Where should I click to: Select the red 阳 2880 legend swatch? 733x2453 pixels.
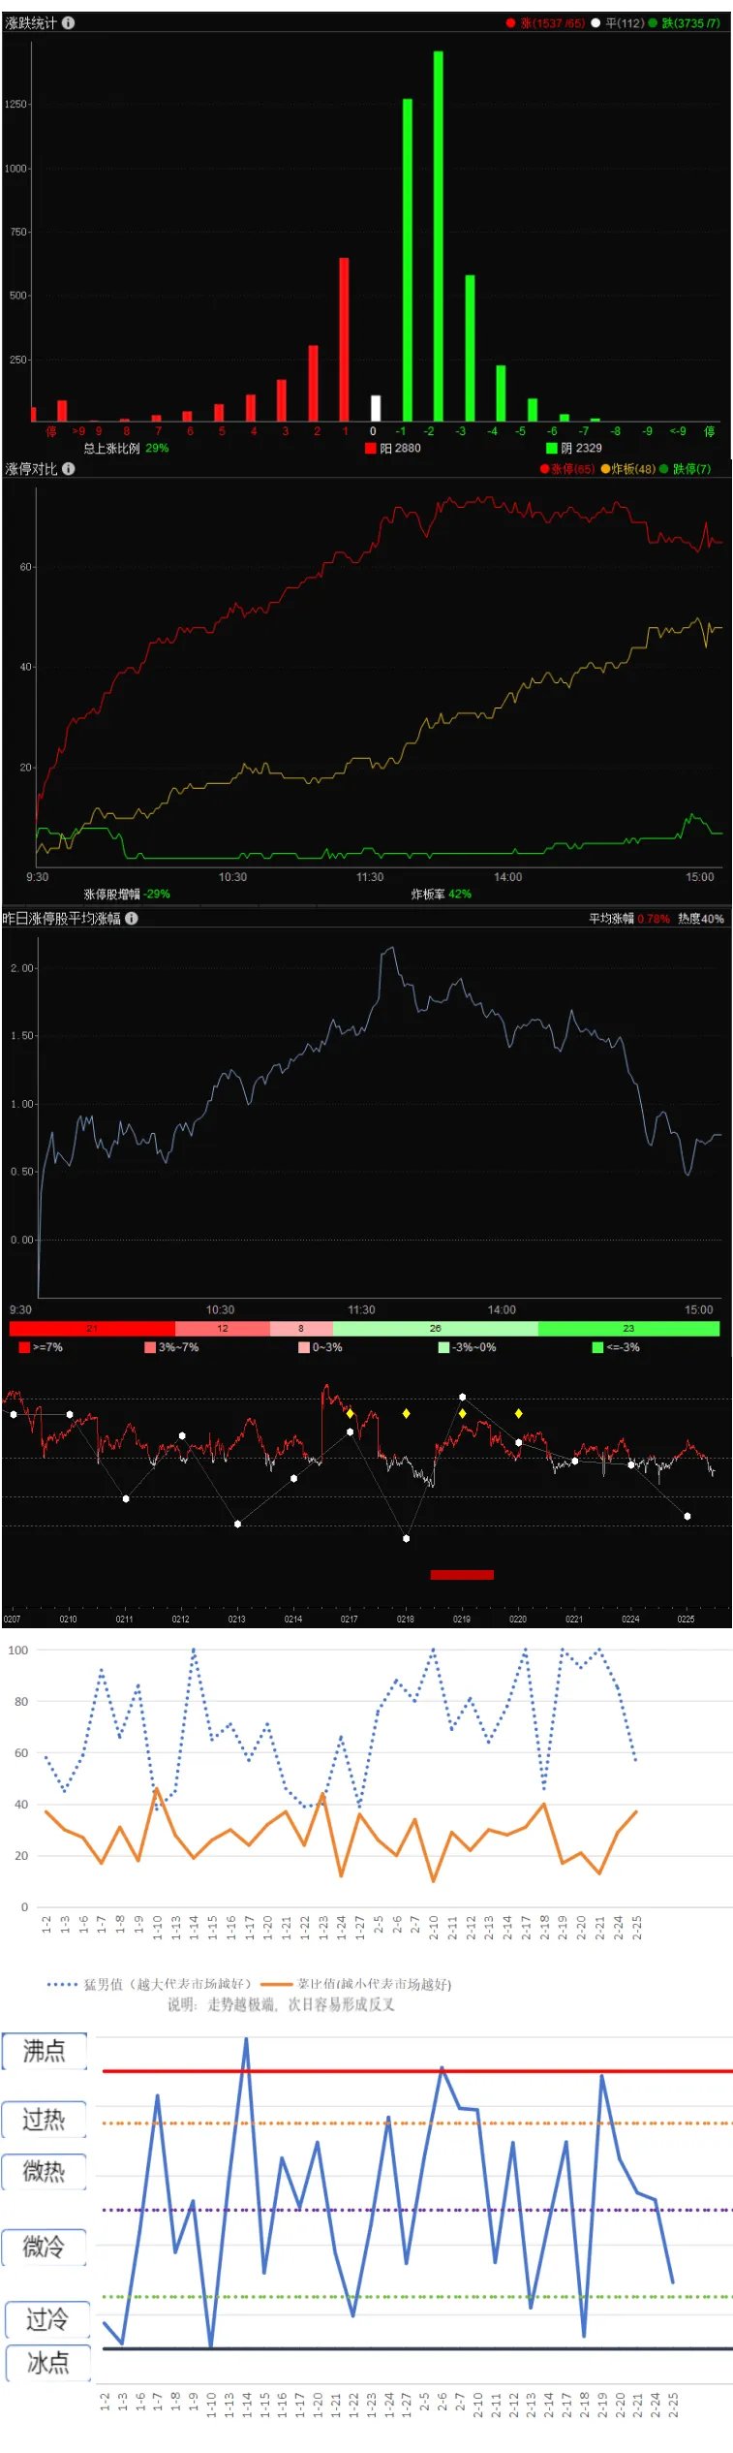coord(370,448)
